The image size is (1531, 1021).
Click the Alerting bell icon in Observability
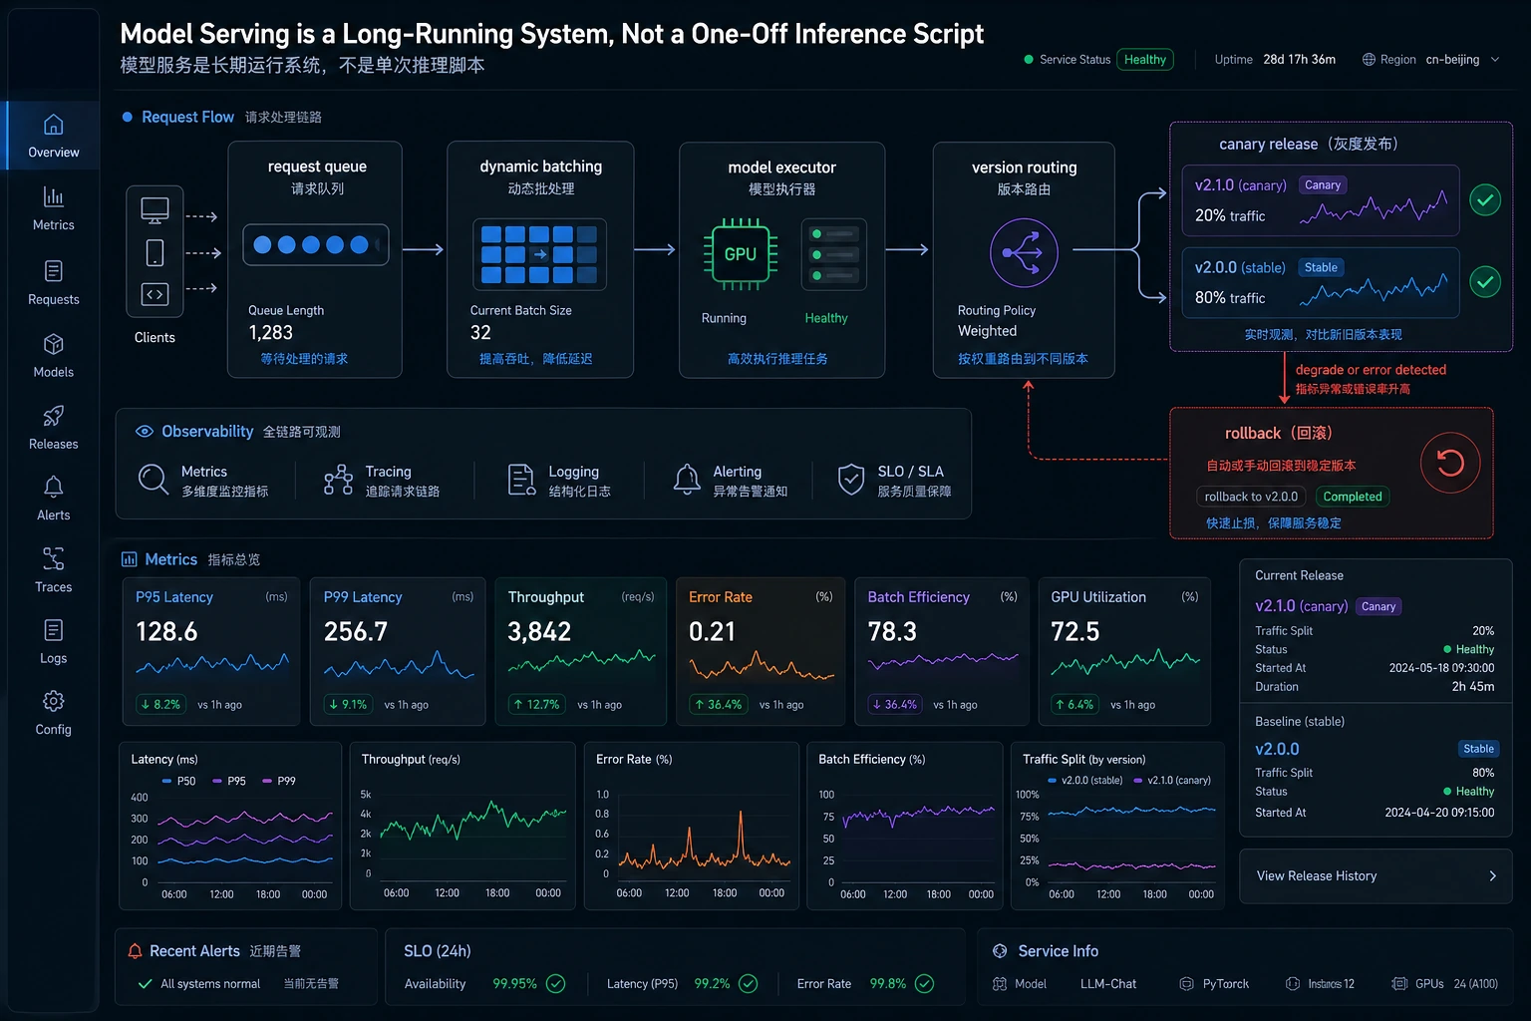(687, 480)
